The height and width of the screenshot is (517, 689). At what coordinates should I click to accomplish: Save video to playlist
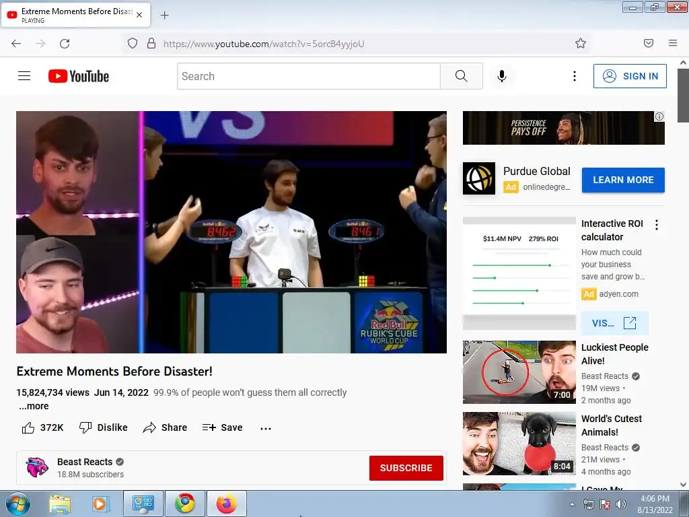(222, 427)
